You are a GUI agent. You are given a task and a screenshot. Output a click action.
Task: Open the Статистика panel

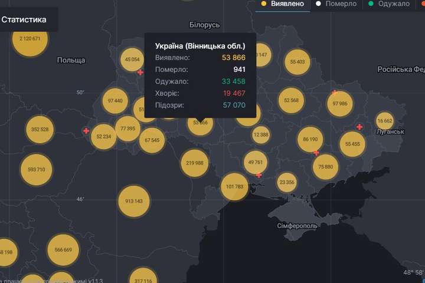(24, 19)
